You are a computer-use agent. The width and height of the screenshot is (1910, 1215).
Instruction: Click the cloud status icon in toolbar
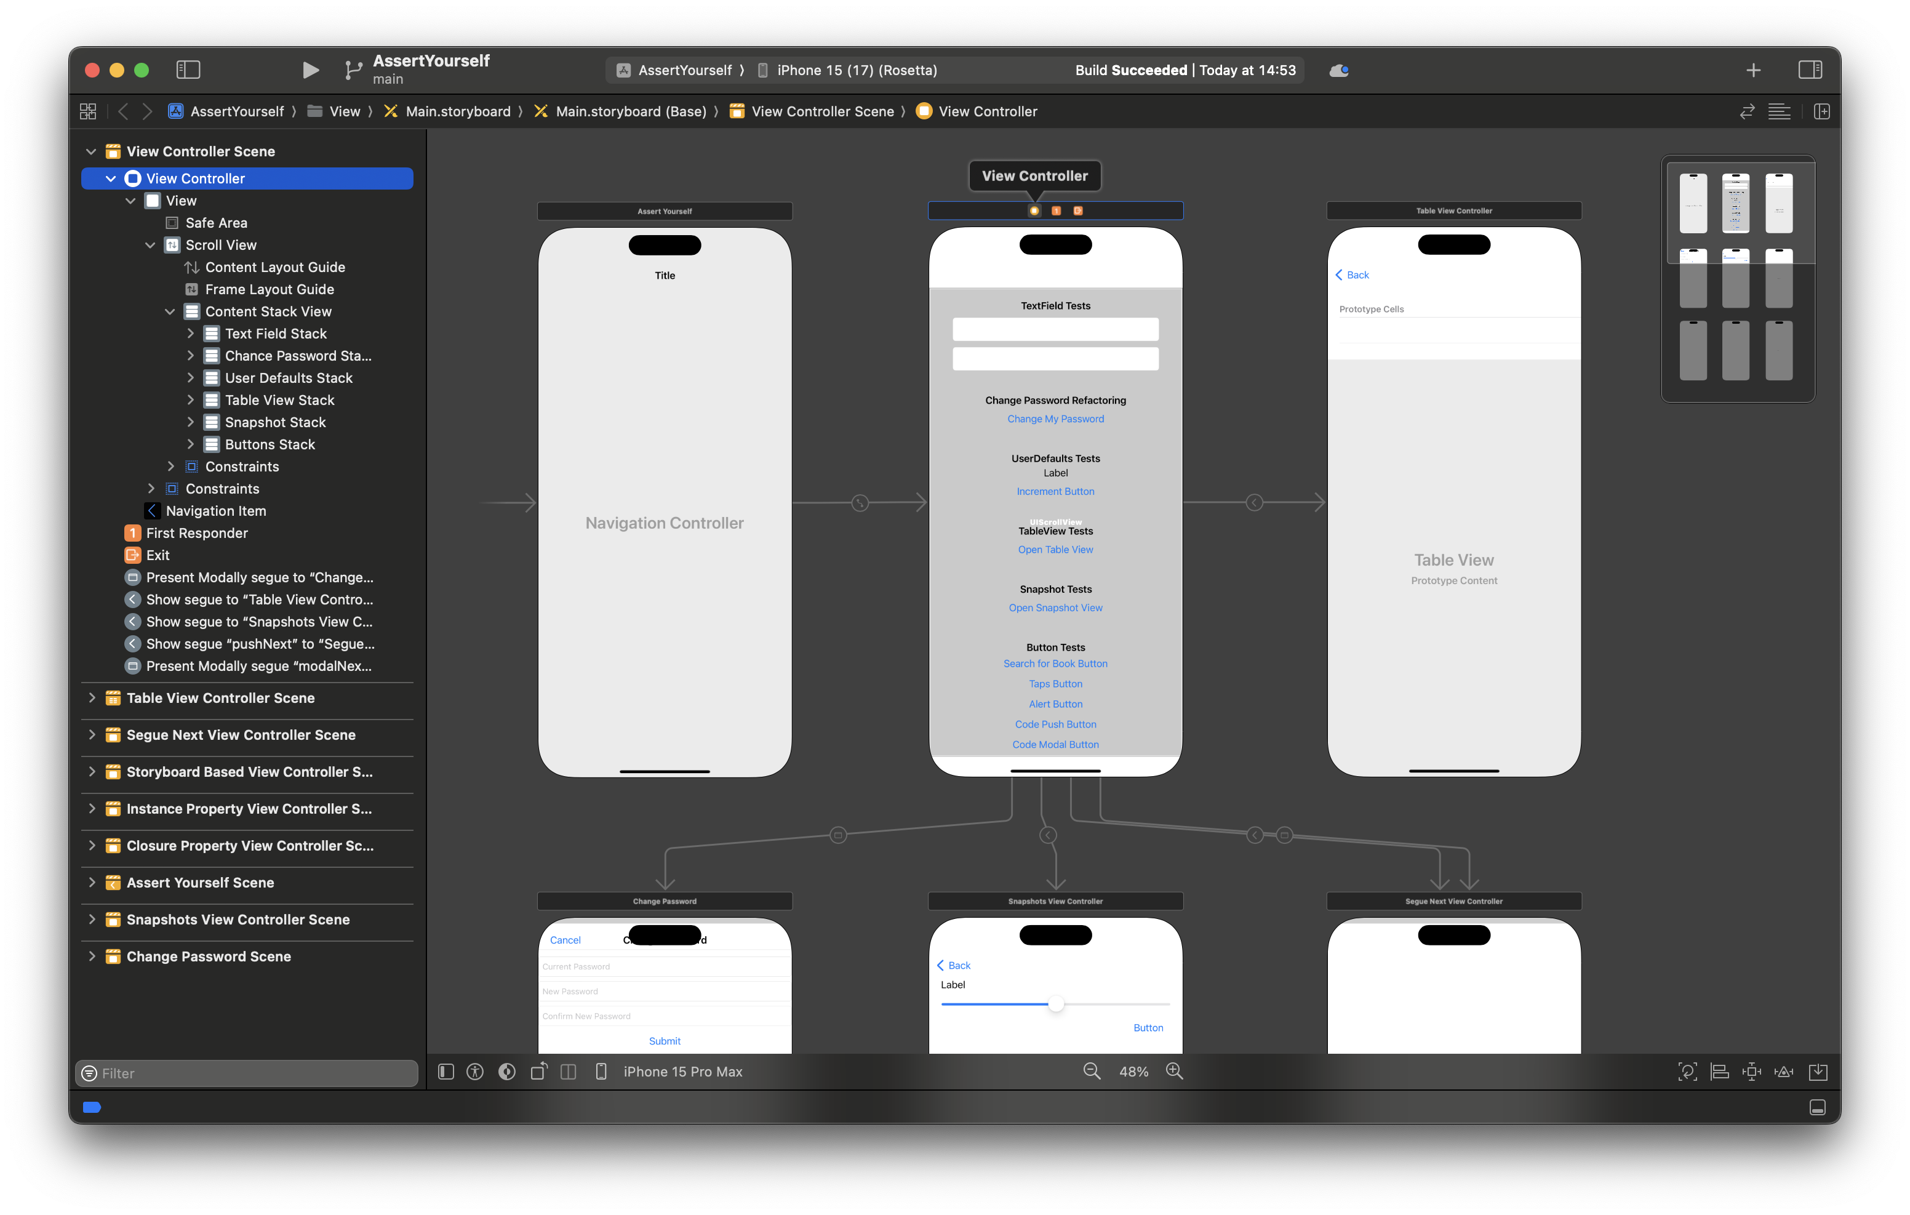point(1339,70)
